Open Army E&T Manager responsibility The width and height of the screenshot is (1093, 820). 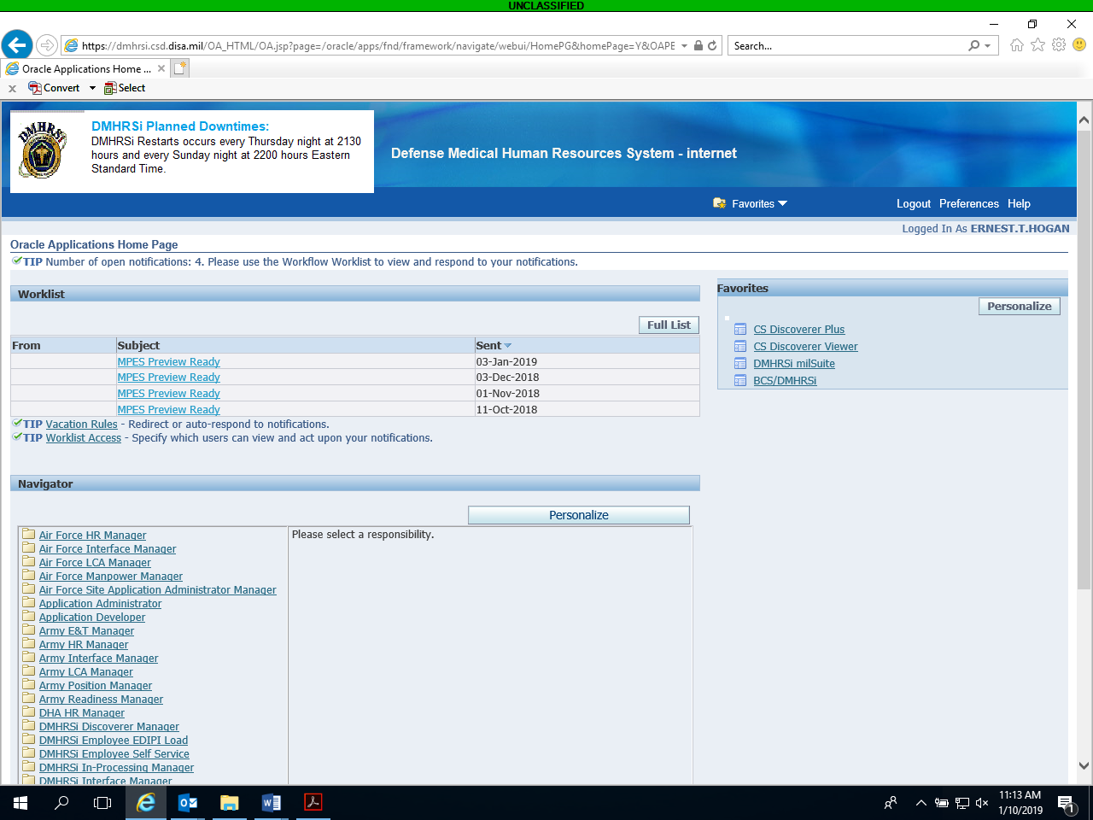coord(86,630)
